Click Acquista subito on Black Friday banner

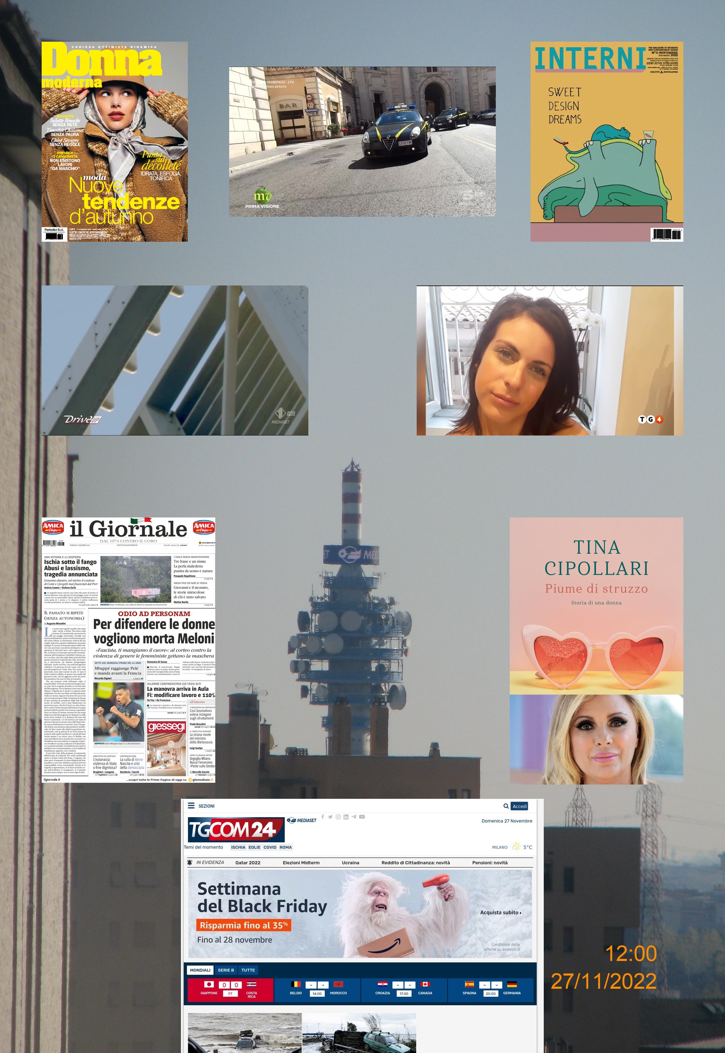(501, 912)
